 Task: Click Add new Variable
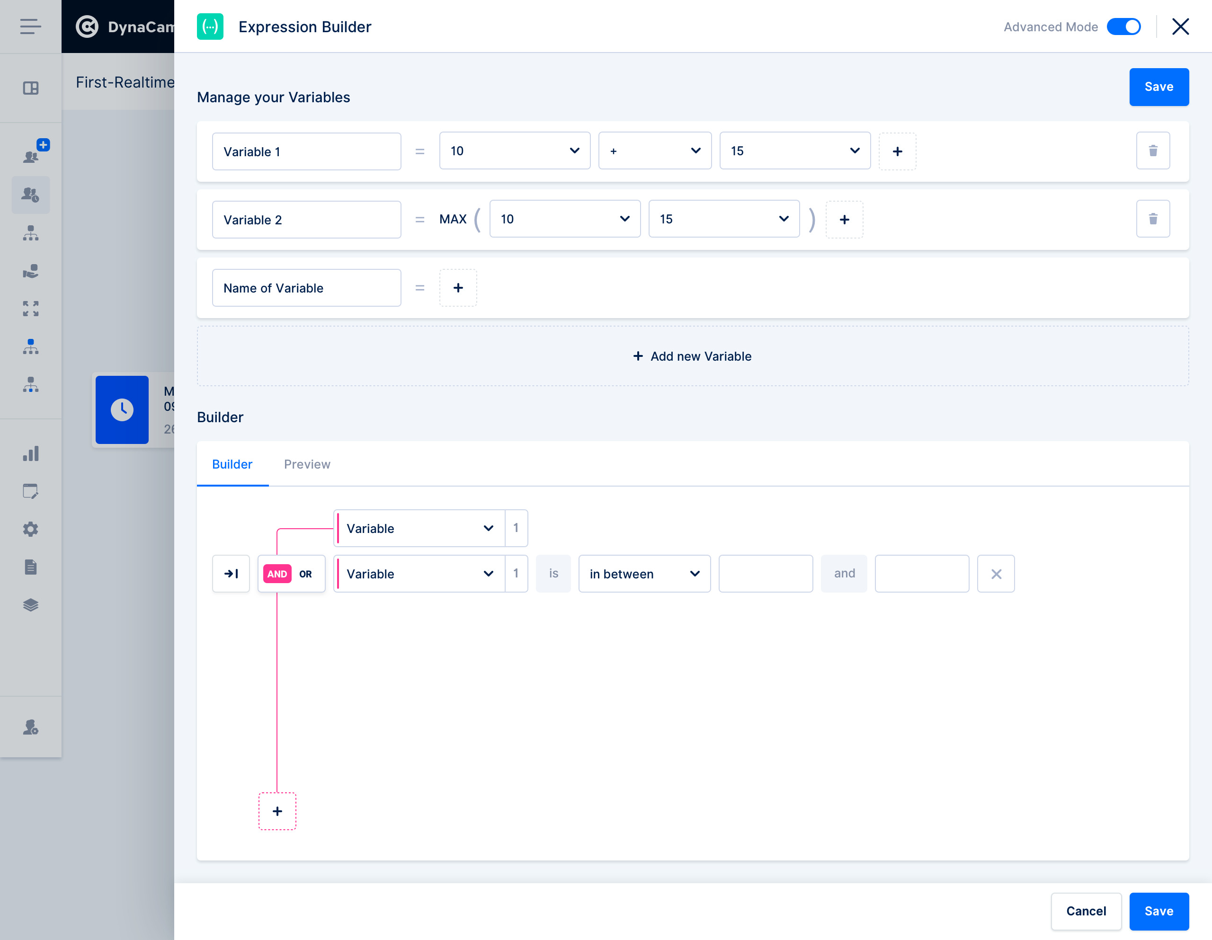click(692, 356)
